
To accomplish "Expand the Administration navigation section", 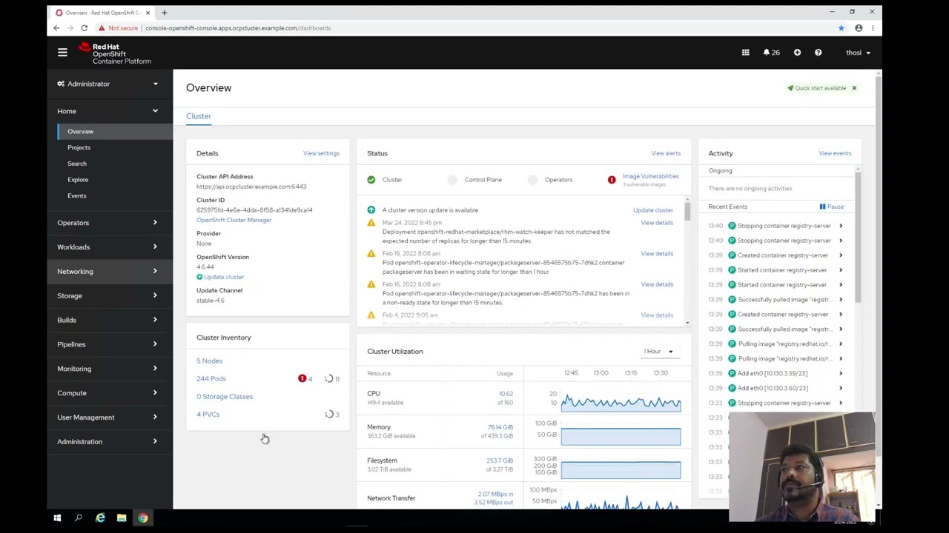I will [x=108, y=442].
